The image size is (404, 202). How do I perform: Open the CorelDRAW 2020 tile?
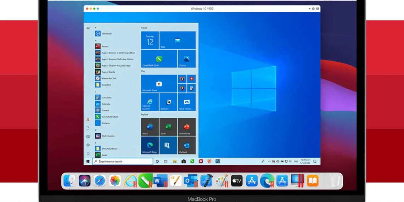pos(159,59)
